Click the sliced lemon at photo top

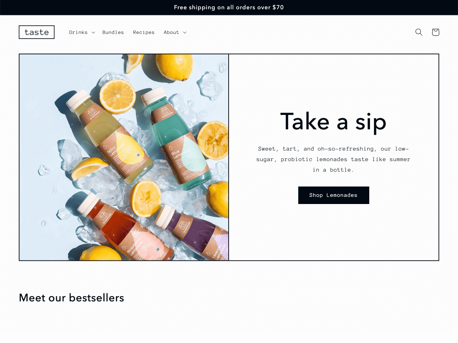pyautogui.click(x=117, y=96)
